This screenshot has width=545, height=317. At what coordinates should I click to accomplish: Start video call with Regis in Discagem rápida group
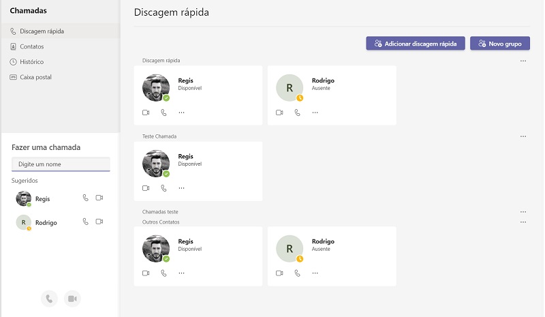pos(146,112)
